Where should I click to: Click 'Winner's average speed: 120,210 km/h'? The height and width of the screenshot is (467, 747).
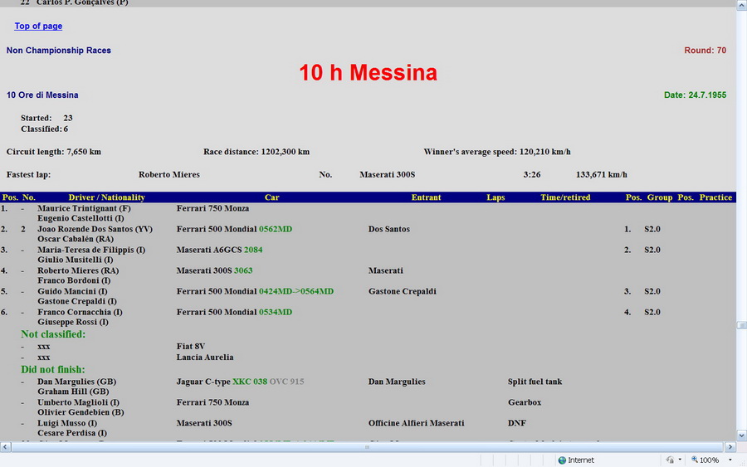(x=497, y=152)
